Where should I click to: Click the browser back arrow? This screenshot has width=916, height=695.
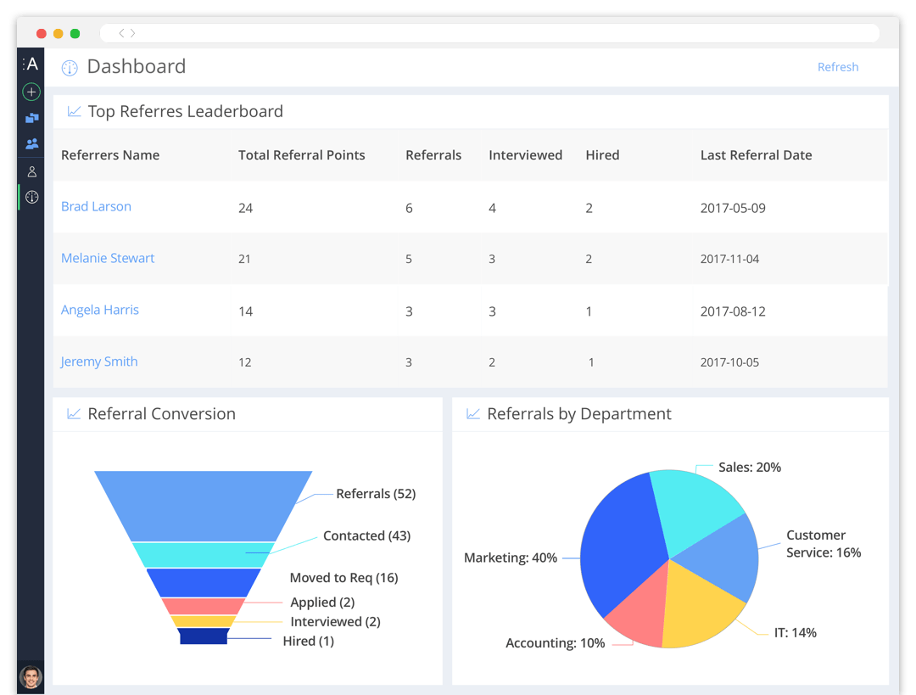click(122, 33)
